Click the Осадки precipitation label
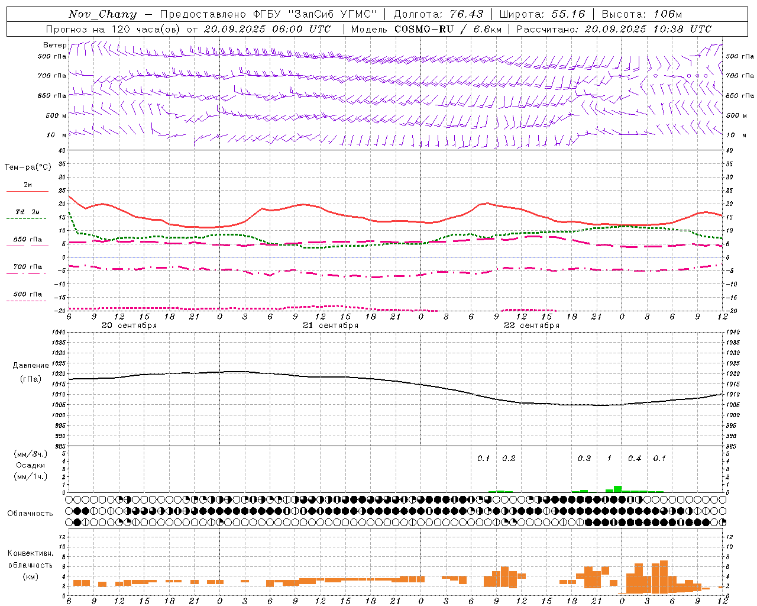 click(31, 465)
